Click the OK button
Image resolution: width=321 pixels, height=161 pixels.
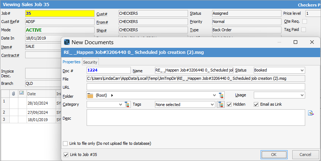tap(274, 155)
